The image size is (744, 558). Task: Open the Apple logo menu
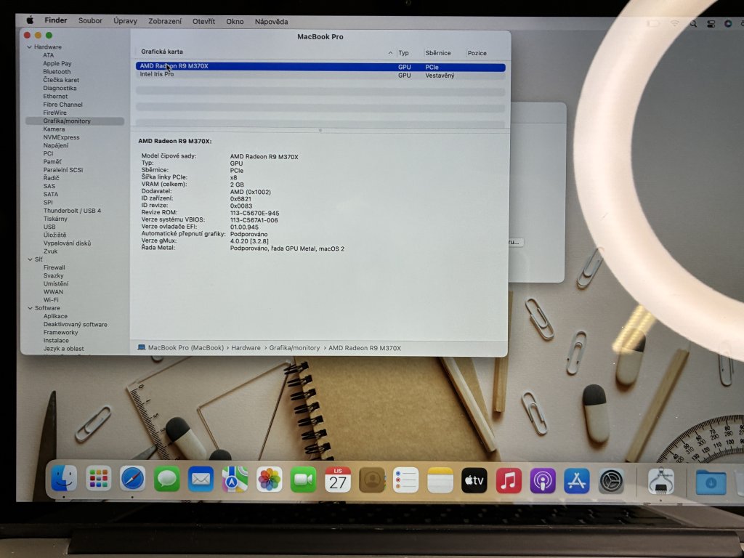[x=30, y=21]
